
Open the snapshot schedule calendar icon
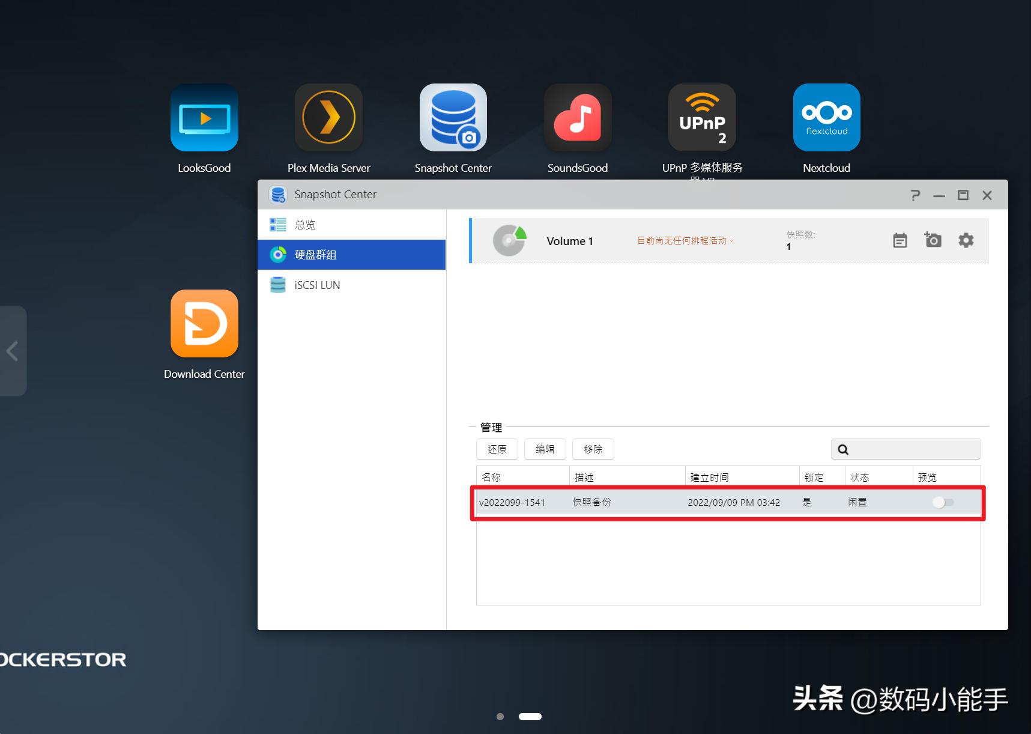click(899, 240)
